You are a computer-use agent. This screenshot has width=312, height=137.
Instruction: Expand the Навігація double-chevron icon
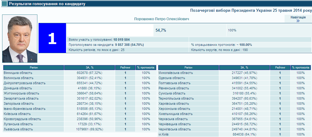pos(298,21)
